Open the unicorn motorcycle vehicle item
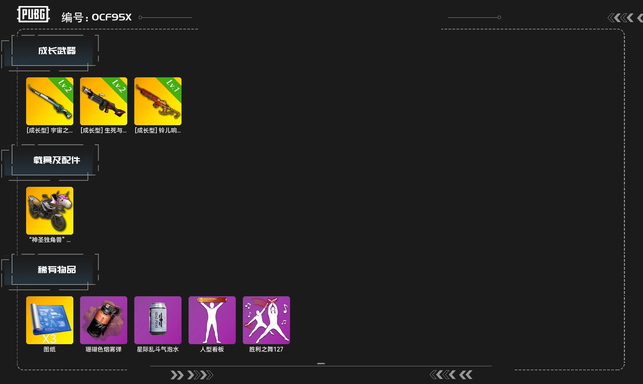 (50, 211)
